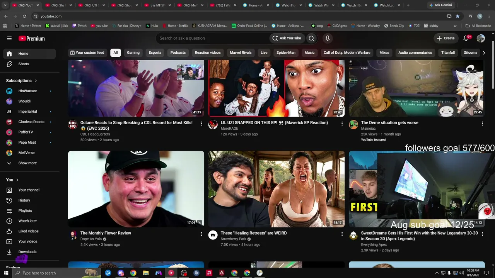Play The Monthly Flower Review thumbnail
The height and width of the screenshot is (278, 495).
pyautogui.click(x=136, y=189)
